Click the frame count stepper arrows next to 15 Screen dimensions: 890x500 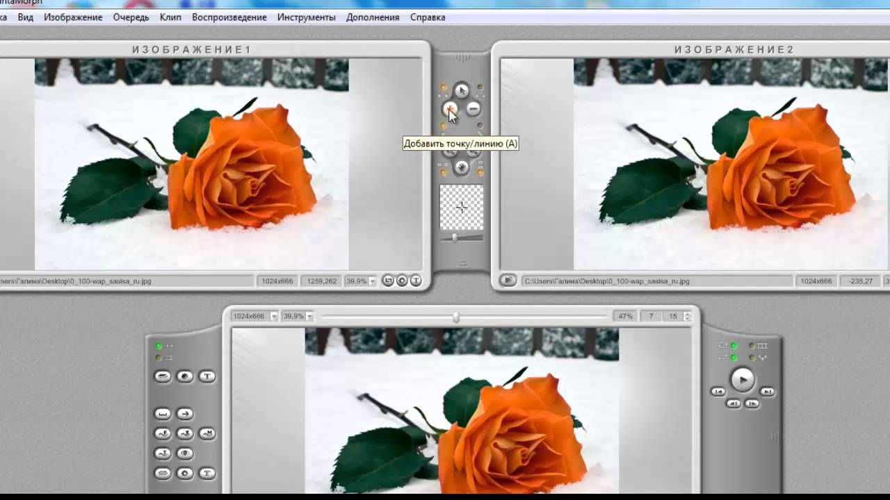coord(688,316)
